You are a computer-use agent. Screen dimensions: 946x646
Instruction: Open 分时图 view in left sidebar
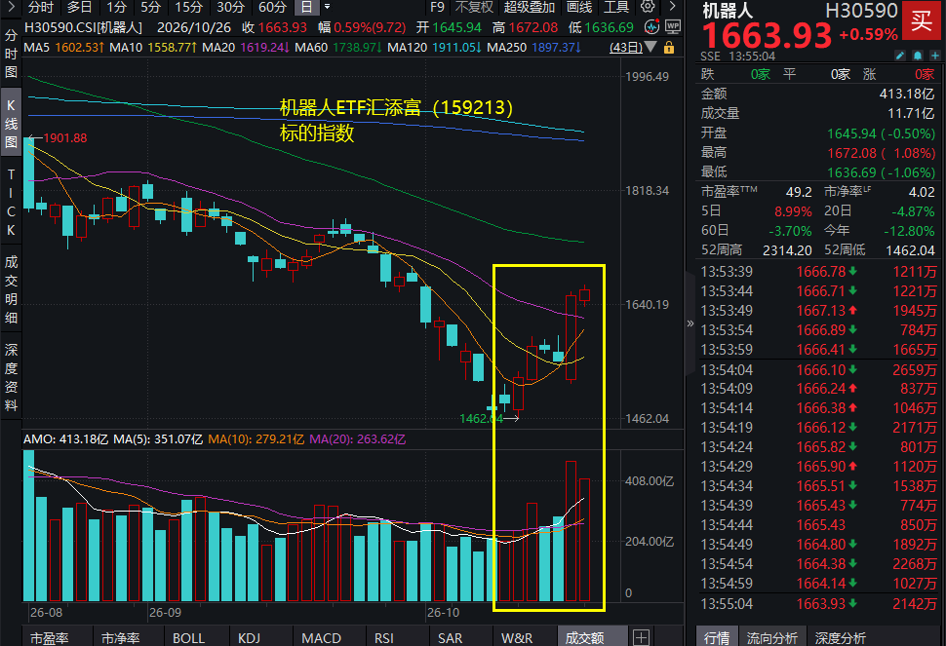click(x=11, y=55)
